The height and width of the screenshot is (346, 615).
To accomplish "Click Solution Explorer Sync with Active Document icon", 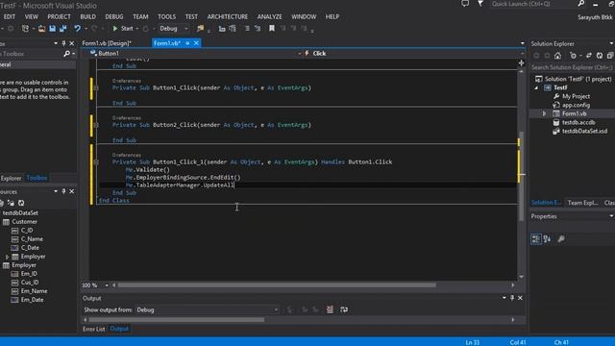I will tap(589, 56).
